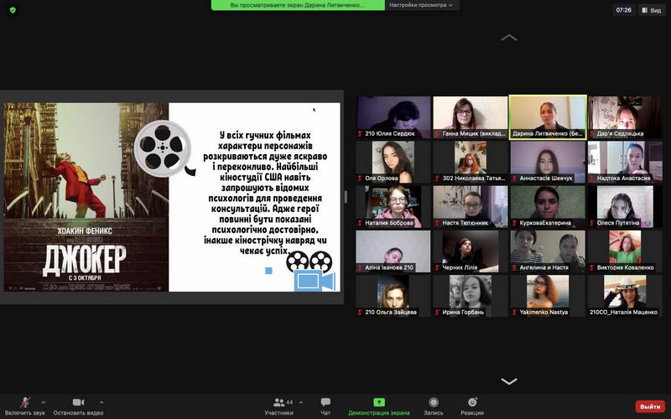Click the film reel graphic on slide
Screen dimensions: 671x419
164,149
